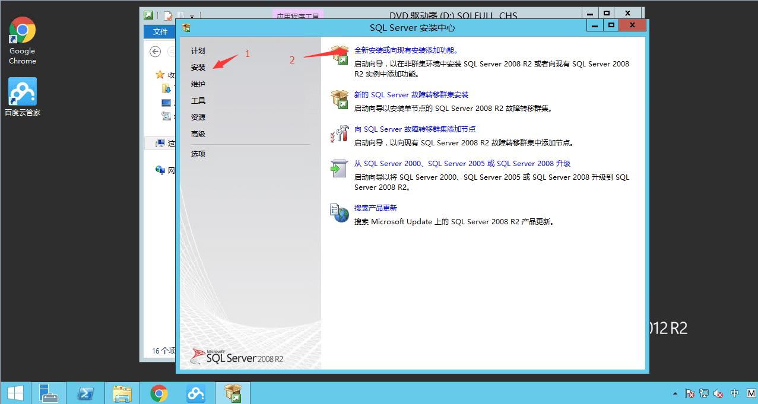This screenshot has height=404, width=758.
Task: Select 选项 in the installation center sidebar
Action: click(198, 153)
